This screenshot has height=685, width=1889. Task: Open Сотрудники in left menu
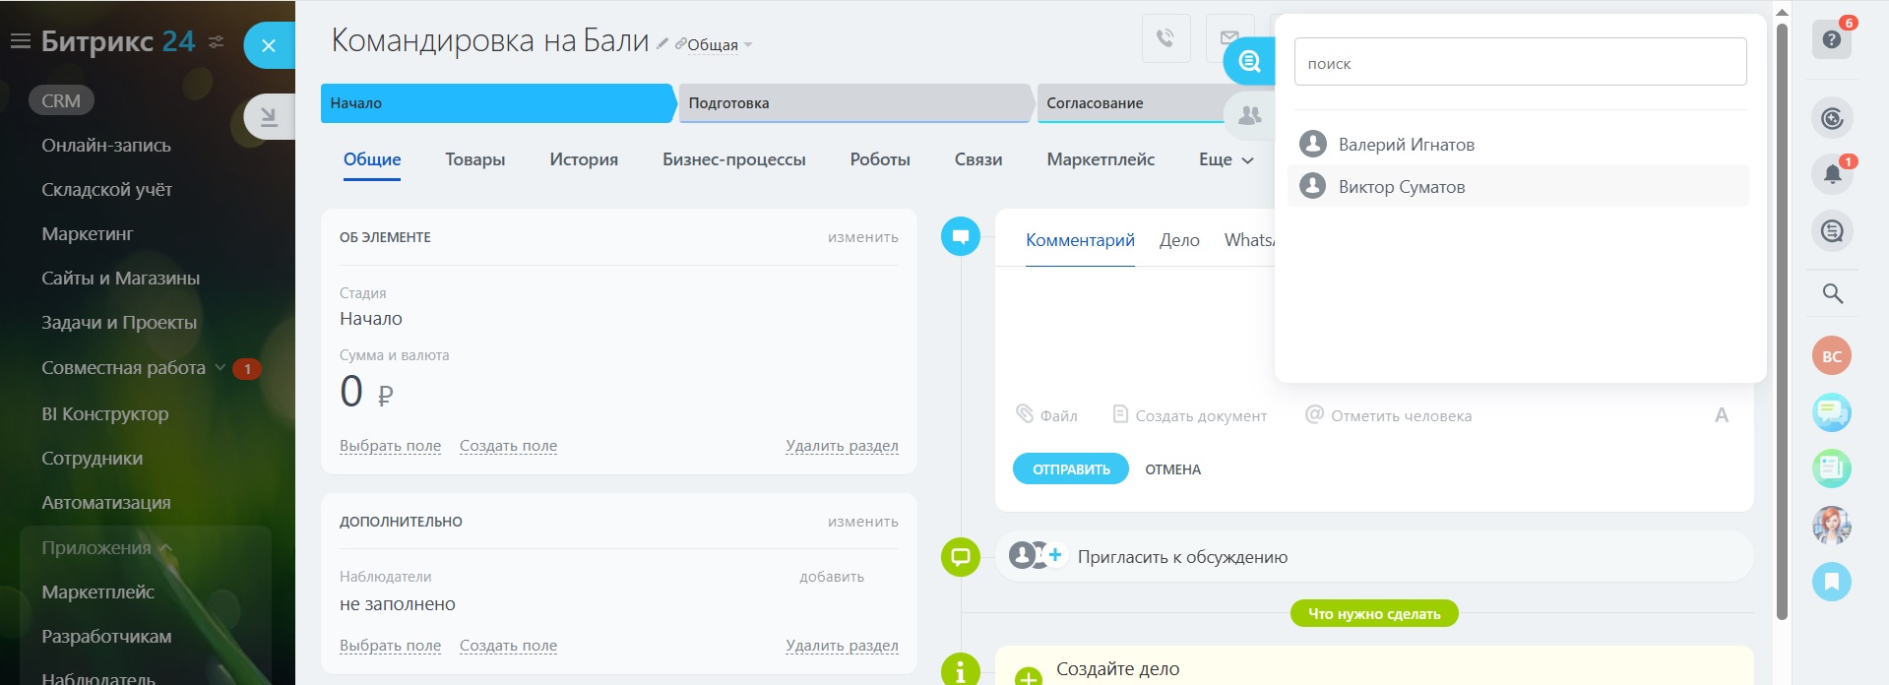click(92, 458)
